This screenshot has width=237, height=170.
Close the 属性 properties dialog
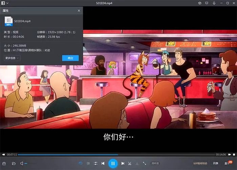click(79, 10)
